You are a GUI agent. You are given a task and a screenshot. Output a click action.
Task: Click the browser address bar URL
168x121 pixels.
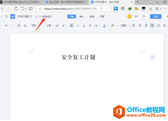point(70,9)
